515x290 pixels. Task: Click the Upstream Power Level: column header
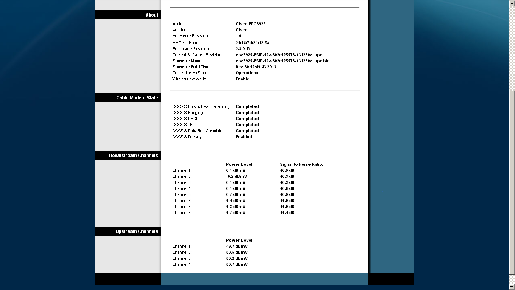pos(240,240)
